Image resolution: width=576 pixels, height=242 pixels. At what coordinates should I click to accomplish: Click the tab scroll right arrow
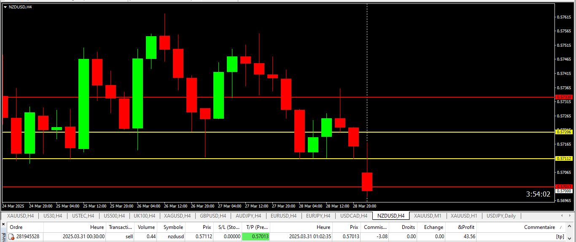(x=571, y=216)
